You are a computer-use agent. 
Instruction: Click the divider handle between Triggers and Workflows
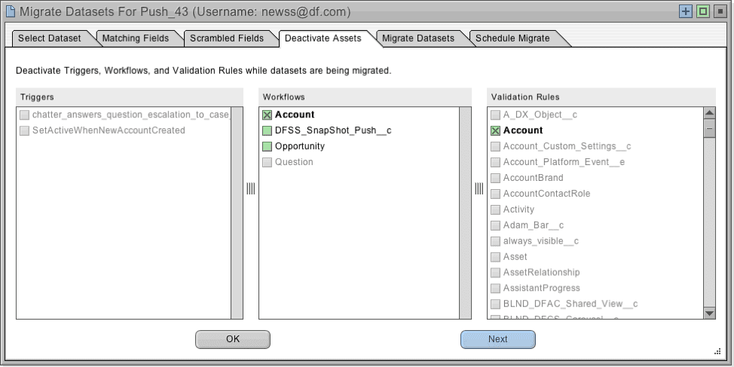pos(251,188)
